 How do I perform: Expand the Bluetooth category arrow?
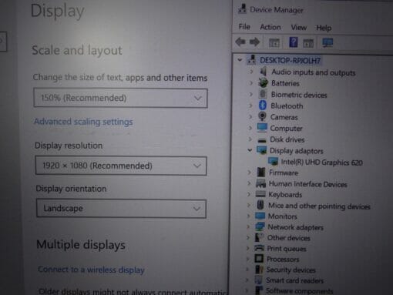click(x=250, y=106)
